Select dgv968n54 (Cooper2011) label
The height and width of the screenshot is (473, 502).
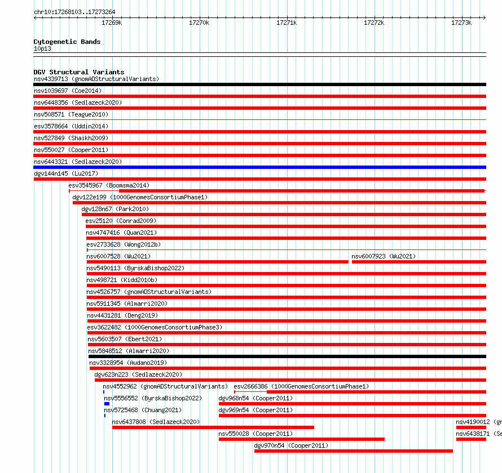pos(256,398)
